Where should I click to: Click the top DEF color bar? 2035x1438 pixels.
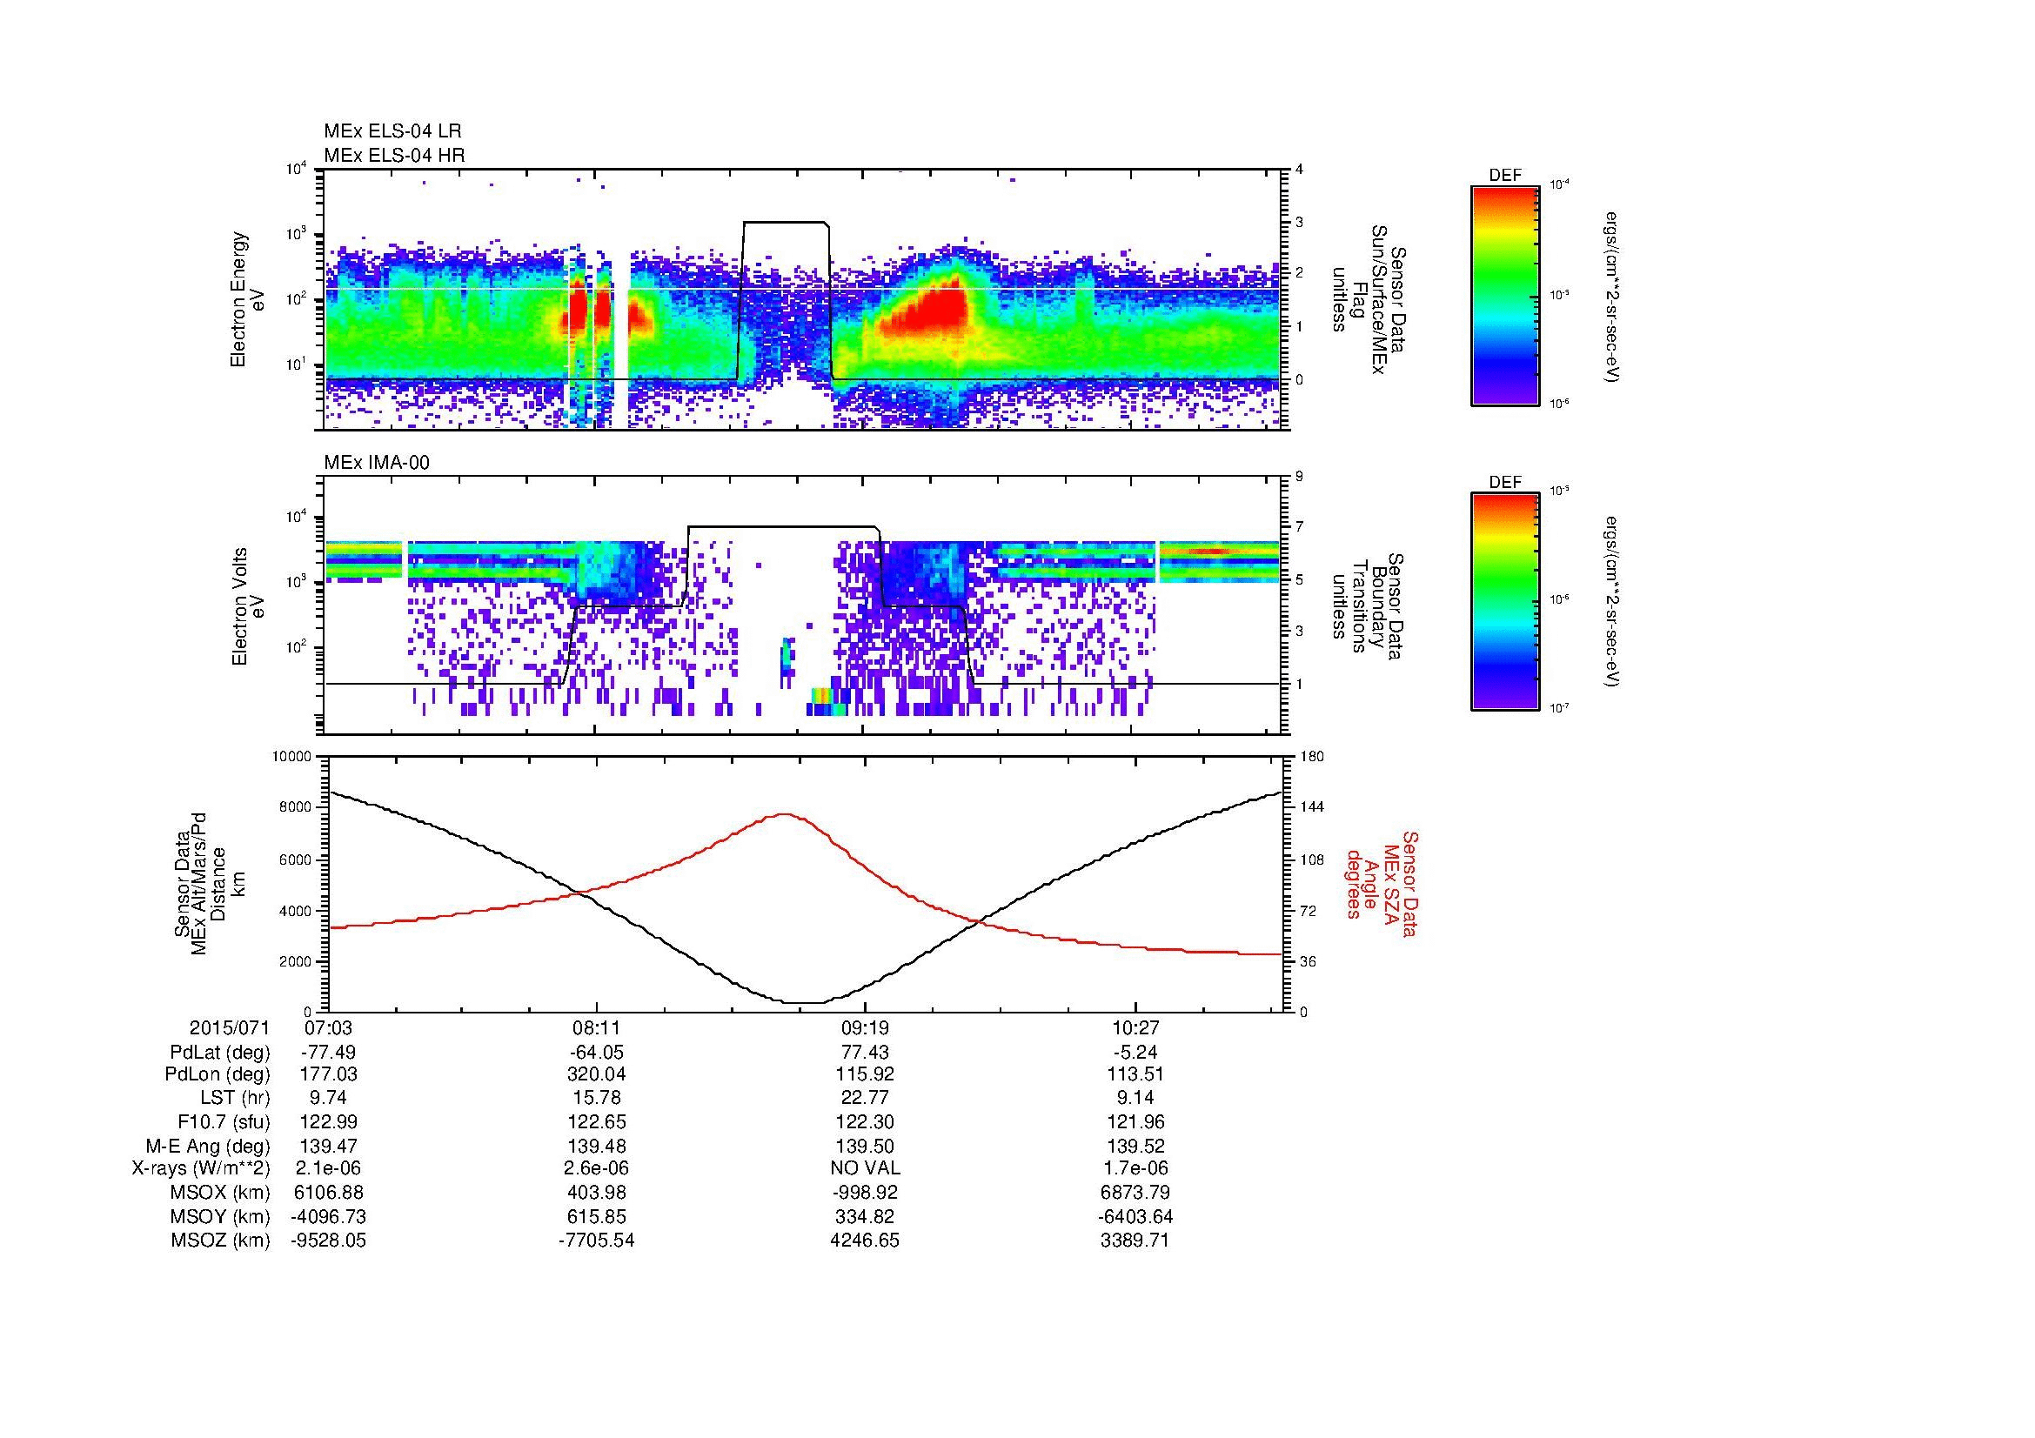point(1504,295)
